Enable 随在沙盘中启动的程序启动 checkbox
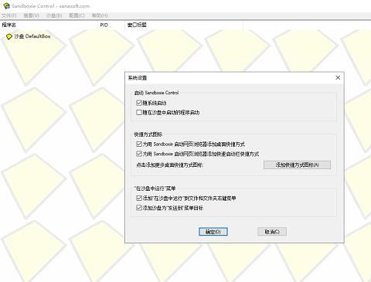Viewport: 371px width, 282px height. tap(139, 113)
